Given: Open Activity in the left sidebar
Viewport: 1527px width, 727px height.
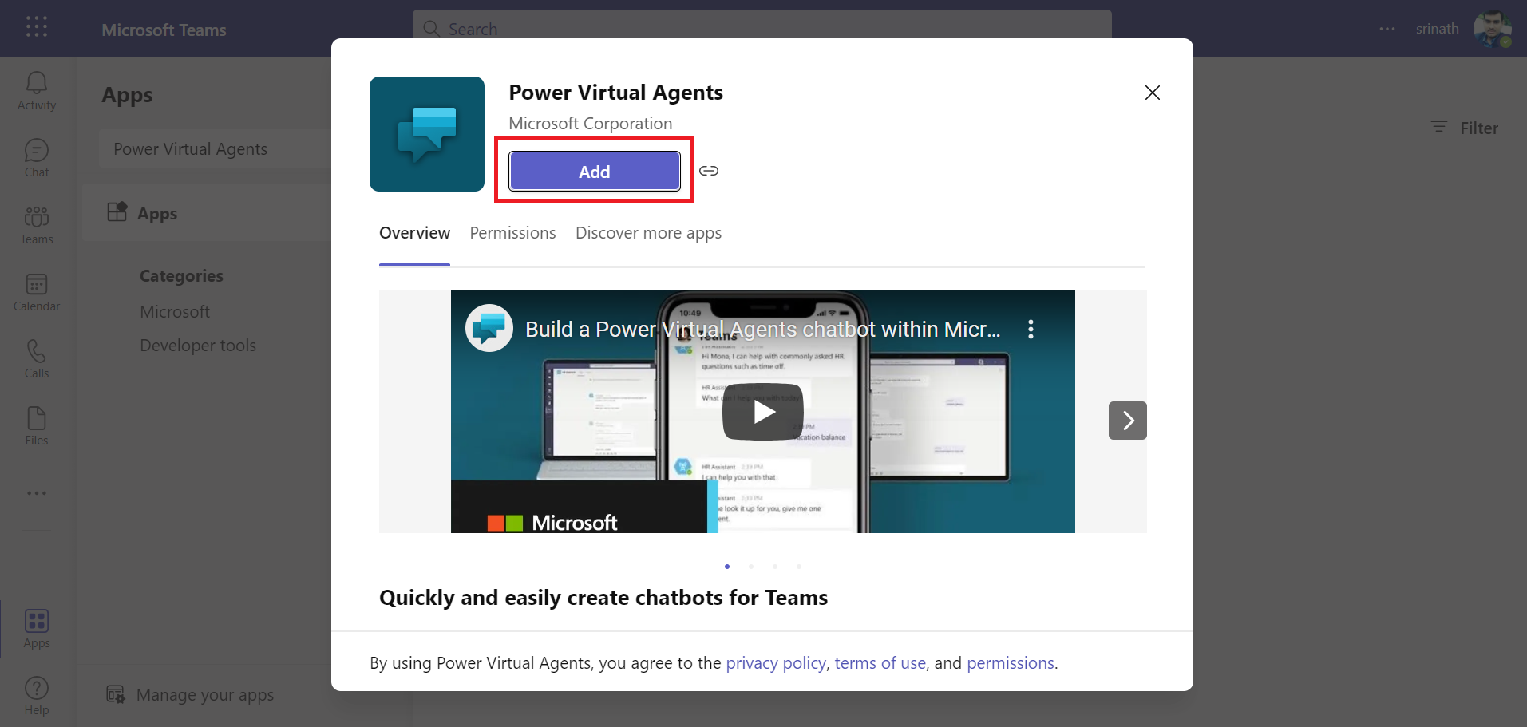Looking at the screenshot, I should pos(37,91).
